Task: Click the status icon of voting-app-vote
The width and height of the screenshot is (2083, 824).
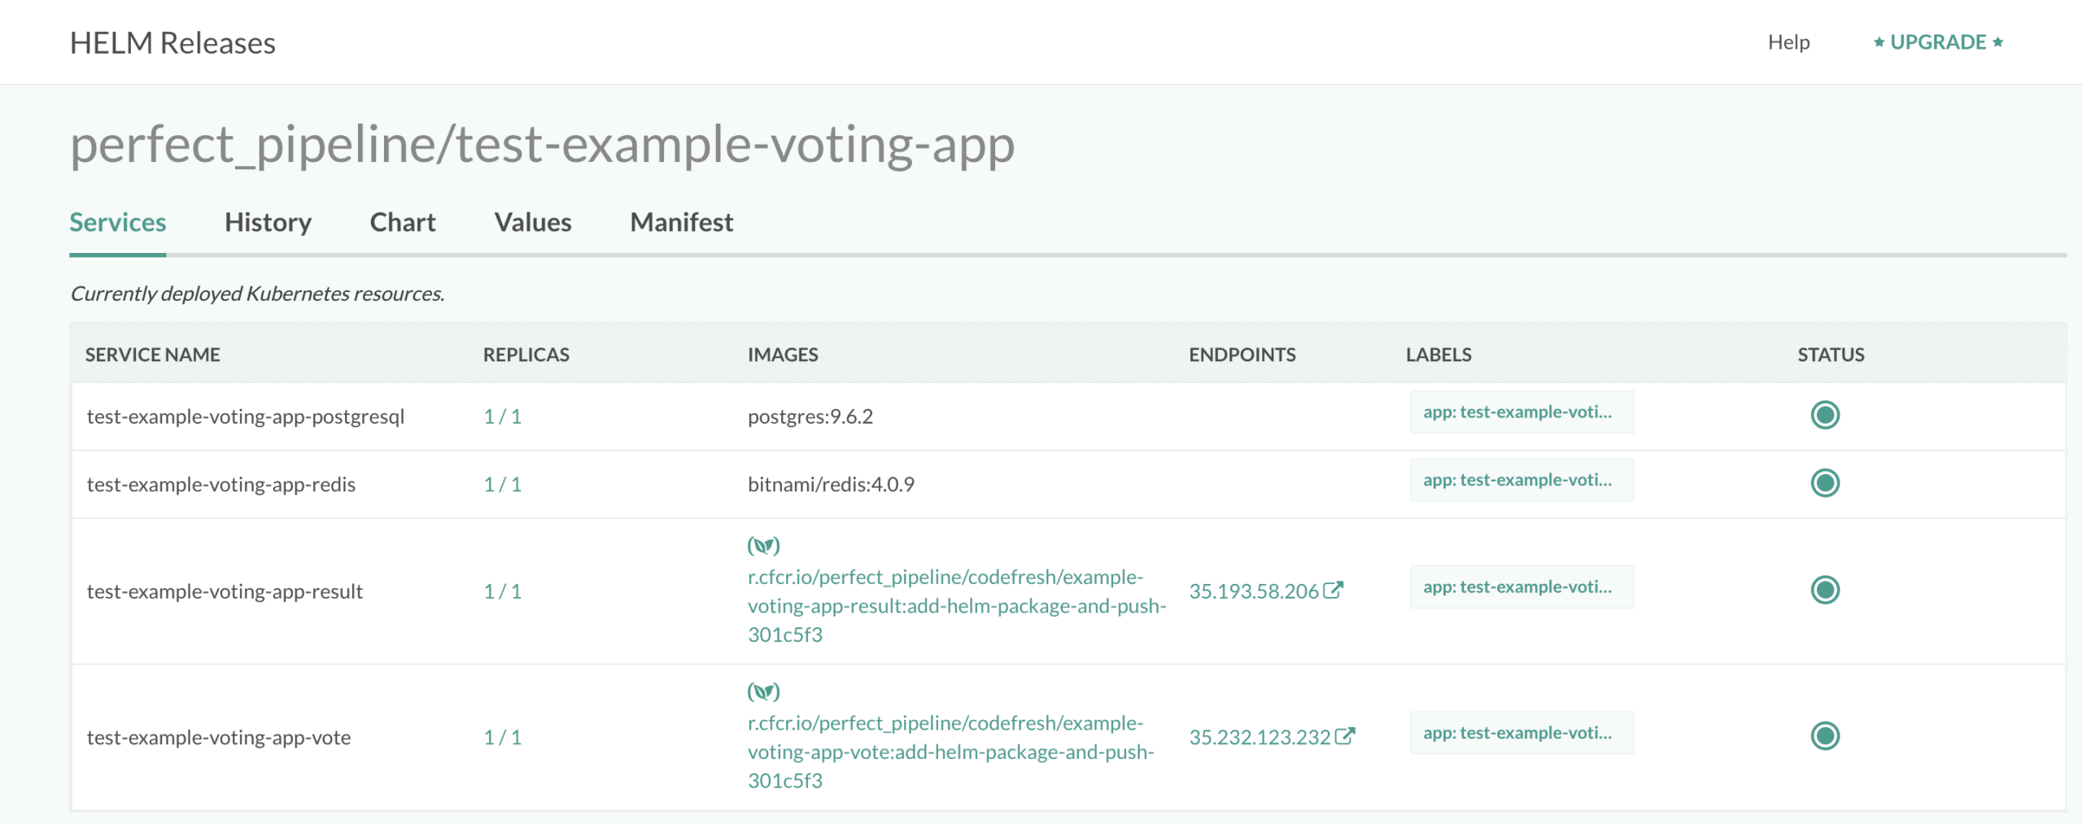Action: [x=1824, y=736]
